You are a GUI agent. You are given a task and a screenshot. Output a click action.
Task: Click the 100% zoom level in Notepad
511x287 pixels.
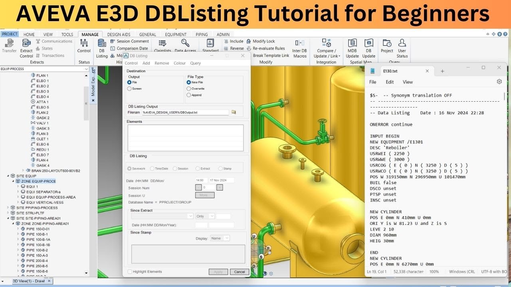(434, 271)
